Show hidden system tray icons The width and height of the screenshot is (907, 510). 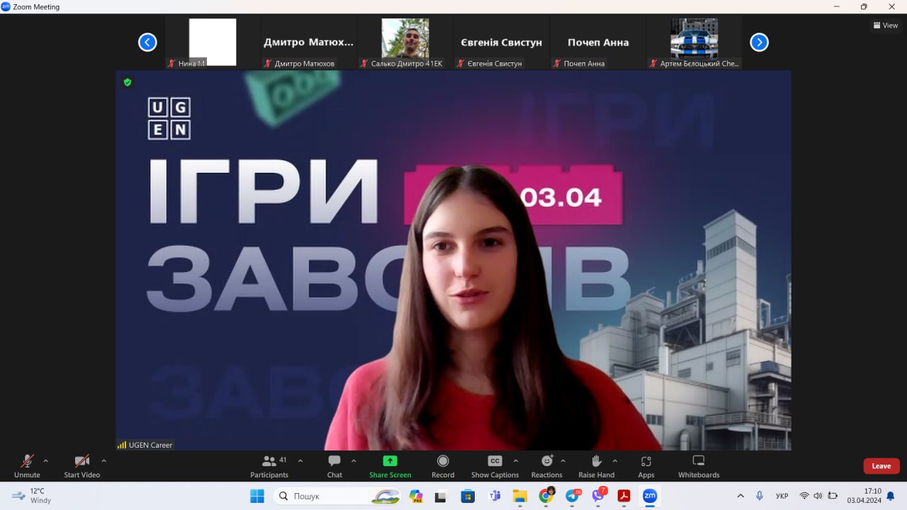pos(740,496)
